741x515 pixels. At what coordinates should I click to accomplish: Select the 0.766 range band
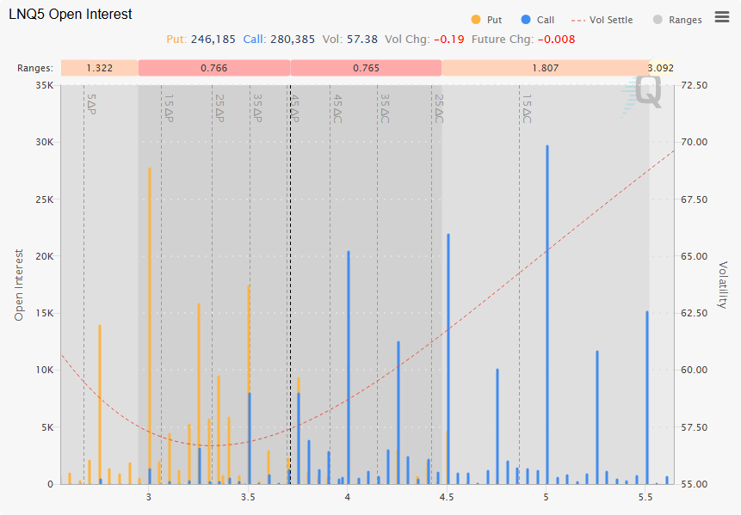213,68
